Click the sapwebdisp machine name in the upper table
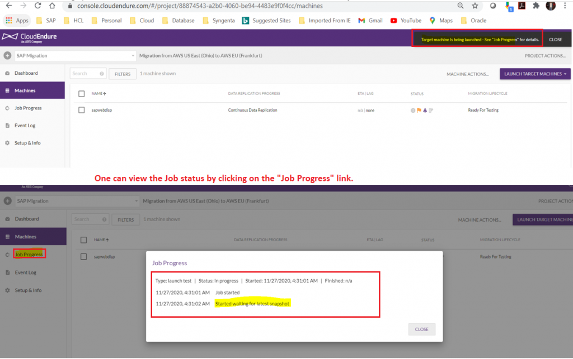This screenshot has width=573, height=359. point(102,110)
